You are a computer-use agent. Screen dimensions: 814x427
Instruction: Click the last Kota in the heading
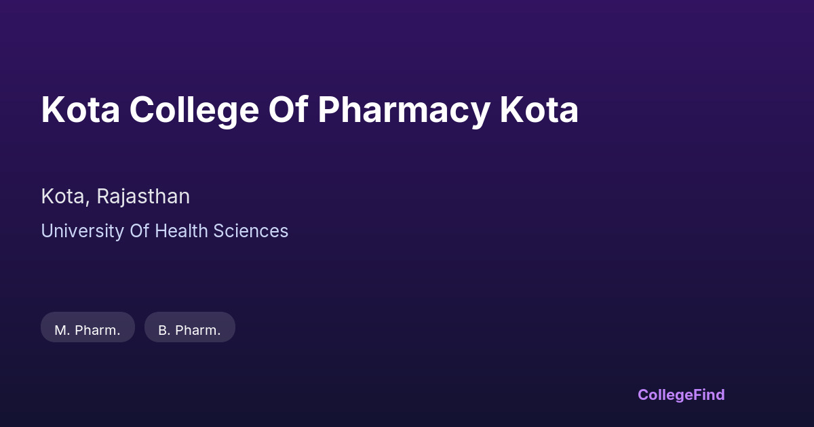coord(539,110)
